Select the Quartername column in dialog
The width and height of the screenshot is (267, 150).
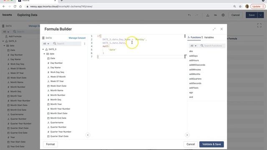(x=57, y=122)
